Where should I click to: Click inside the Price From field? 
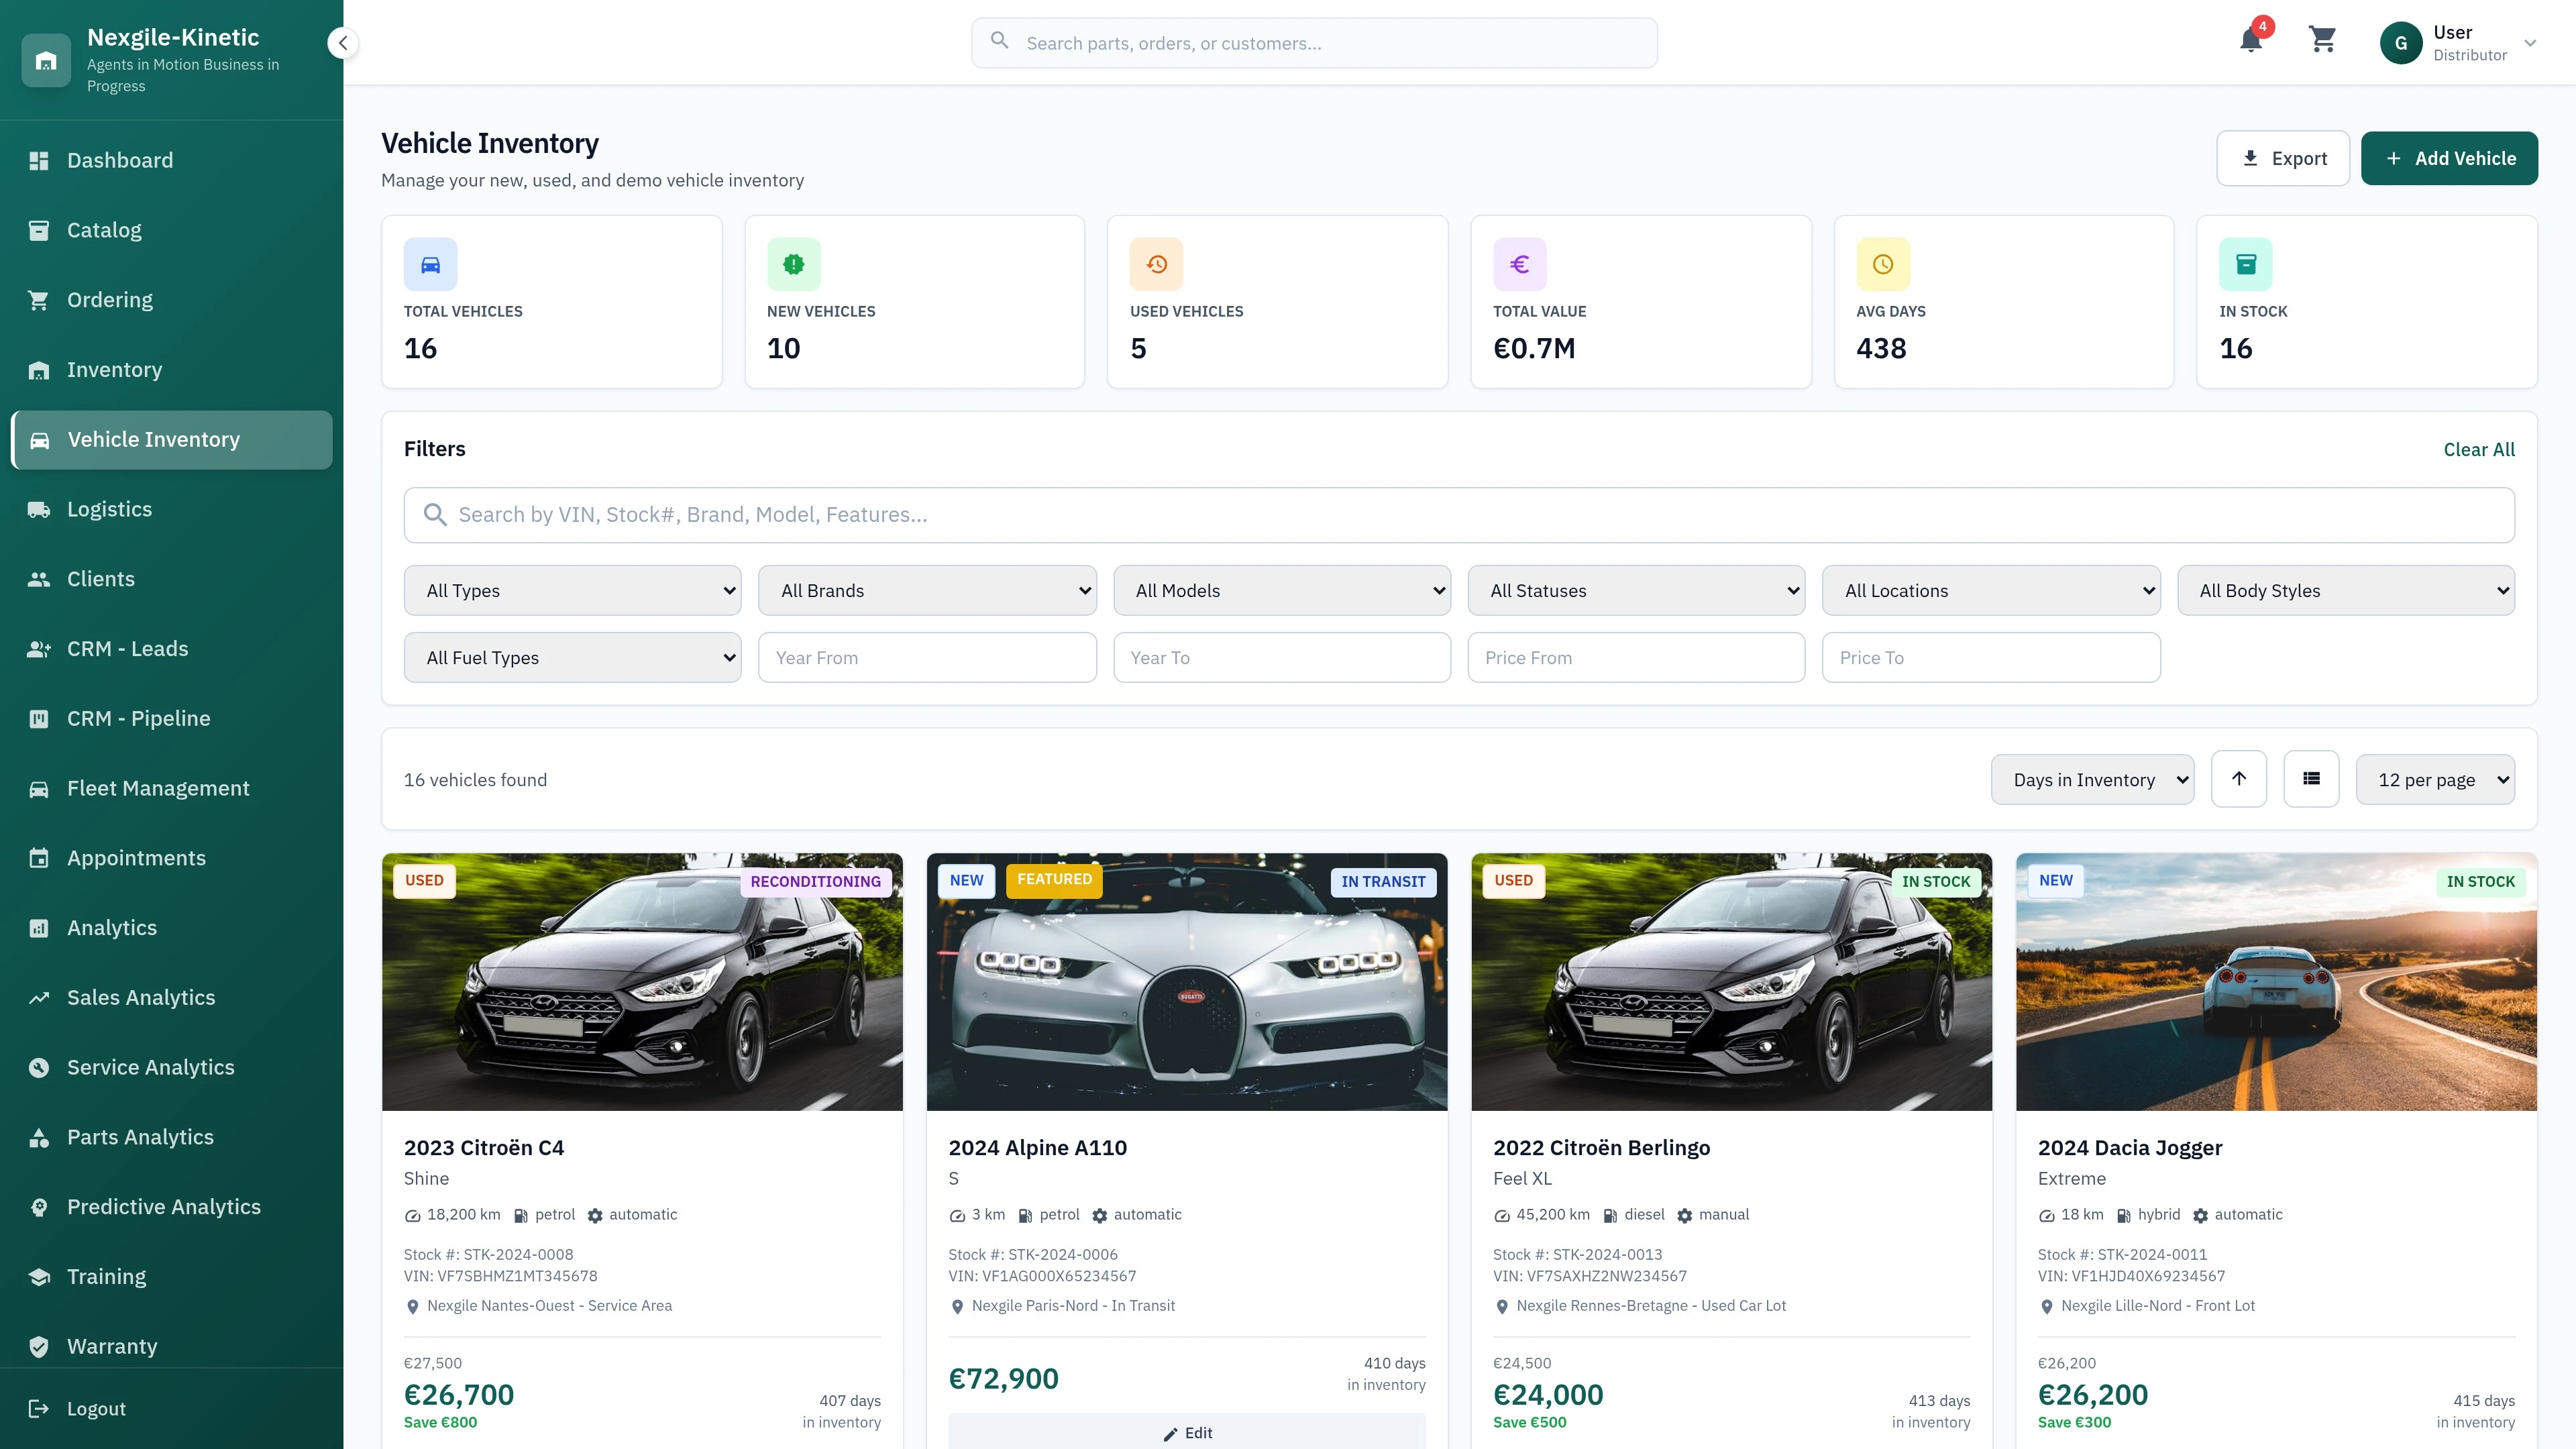(1636, 657)
